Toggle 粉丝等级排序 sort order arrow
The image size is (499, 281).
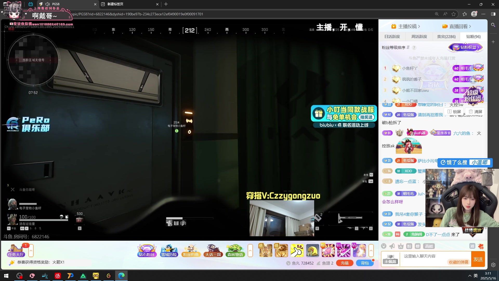408,47
